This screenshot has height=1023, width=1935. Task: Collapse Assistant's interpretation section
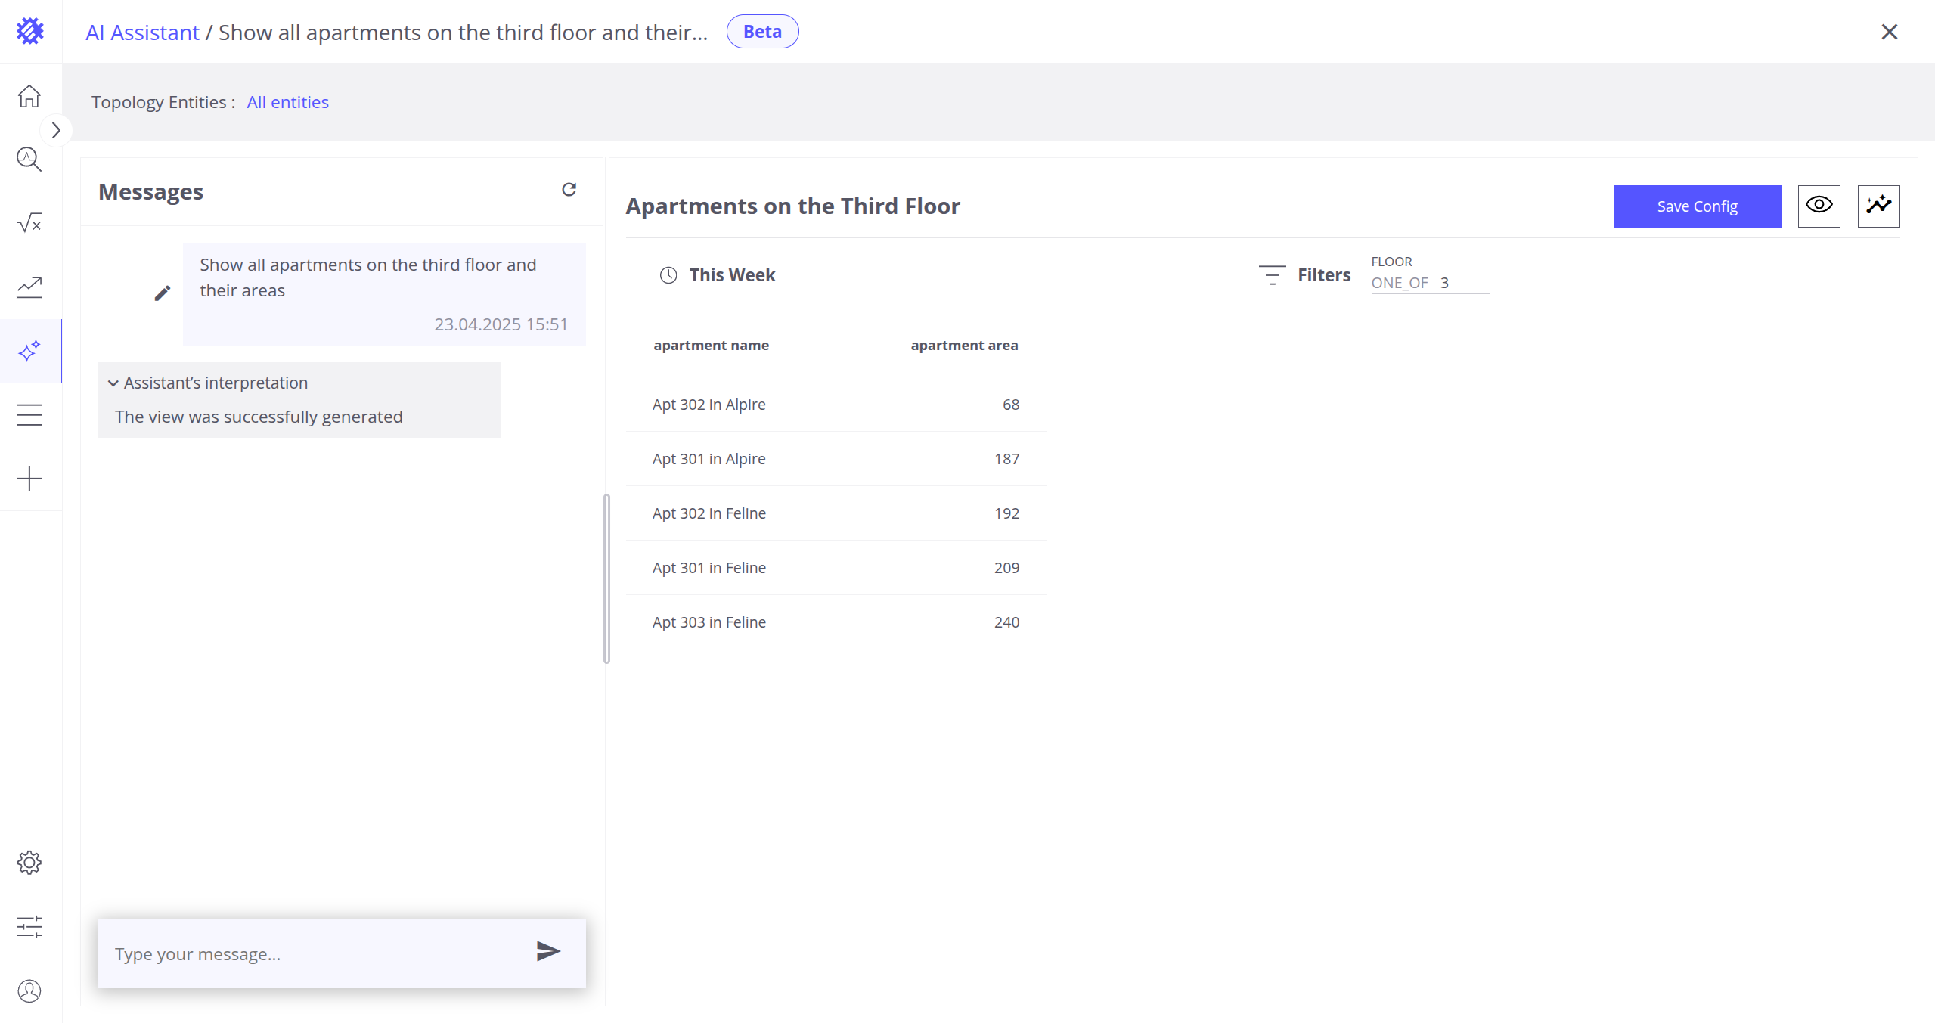tap(113, 383)
